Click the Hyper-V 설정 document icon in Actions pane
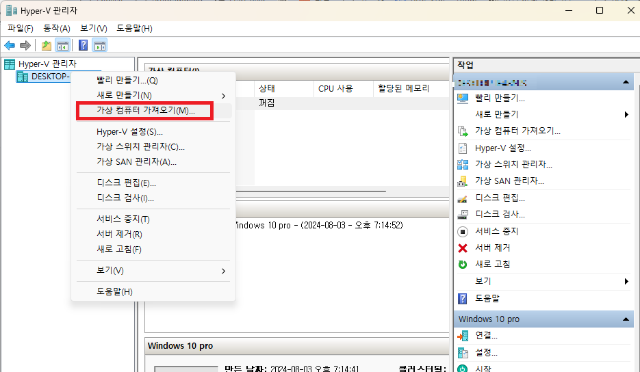The width and height of the screenshot is (640, 372). click(x=463, y=148)
